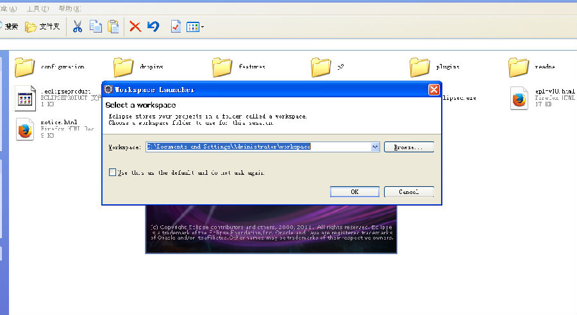
Task: Click the eclipsec.exe file name
Action: click(x=459, y=98)
